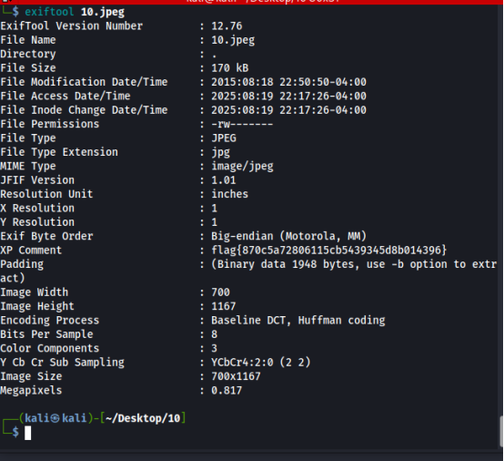Image resolution: width=504 pixels, height=461 pixels.
Task: Click the exiftool command text
Action: (x=49, y=12)
